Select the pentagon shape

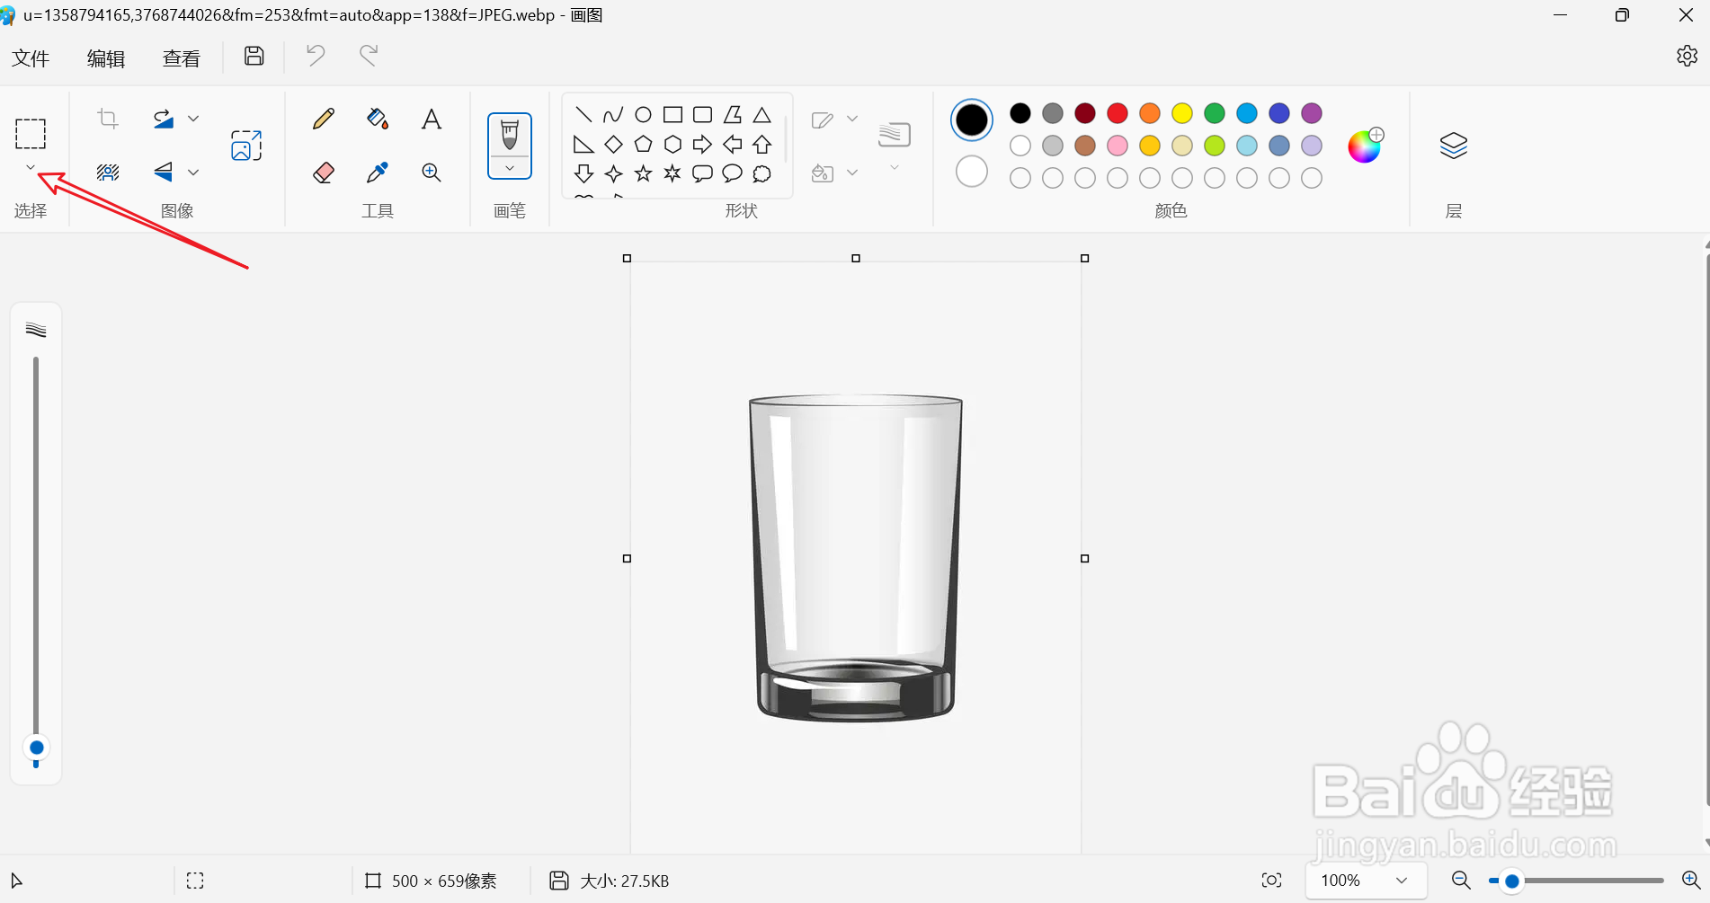[643, 145]
